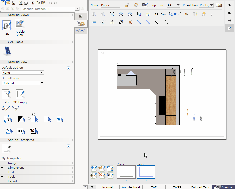Select the ruler measure tool
Viewport: 235px width, 189px height.
click(157, 22)
